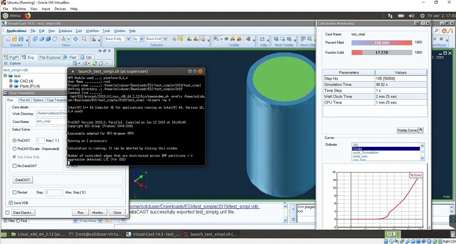Click the network arrows icon in the system panel
This screenshot has width=456, height=244.
[x=390, y=16]
